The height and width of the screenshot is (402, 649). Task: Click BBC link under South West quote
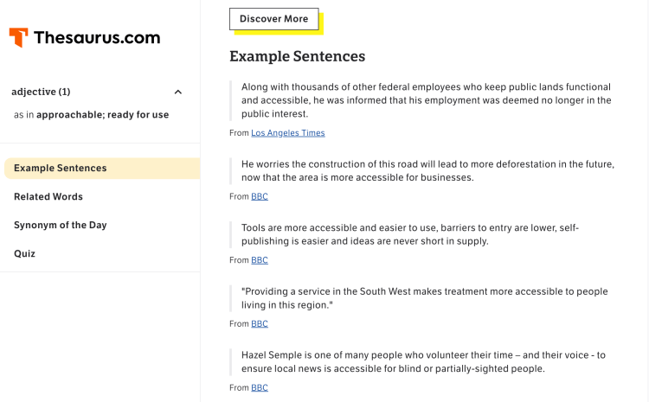tap(260, 324)
